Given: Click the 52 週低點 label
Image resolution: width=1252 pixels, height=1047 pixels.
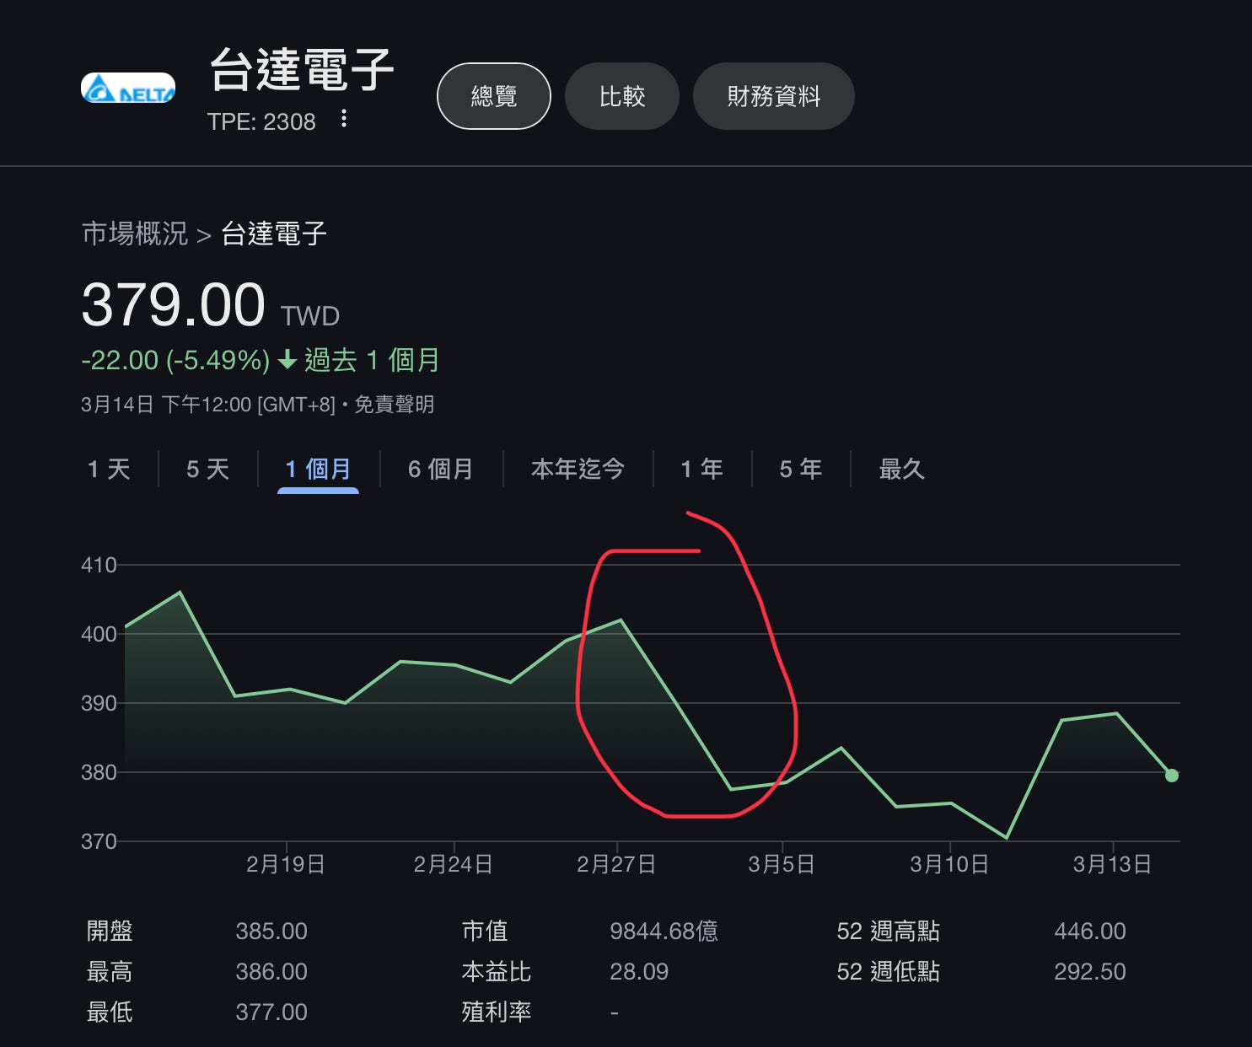Looking at the screenshot, I should coord(888,972).
